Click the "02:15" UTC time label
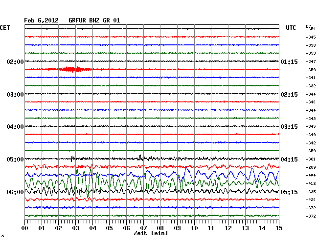This screenshot has height=241, width=318. coord(289,95)
